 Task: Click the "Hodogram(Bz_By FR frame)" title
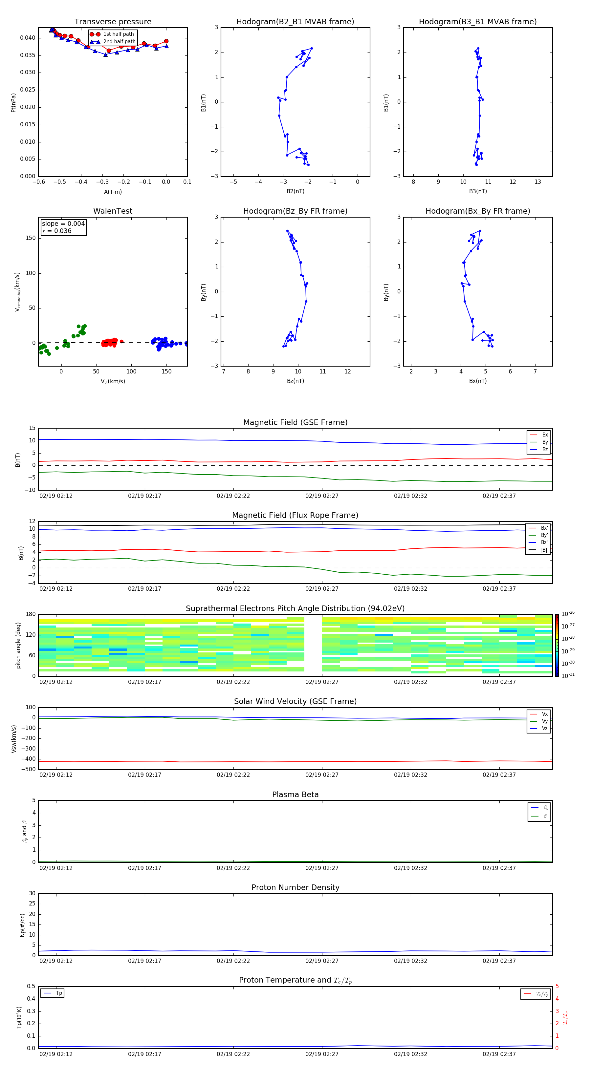tap(295, 211)
